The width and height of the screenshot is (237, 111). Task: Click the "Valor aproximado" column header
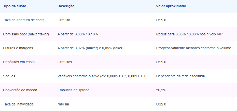click(x=171, y=6)
